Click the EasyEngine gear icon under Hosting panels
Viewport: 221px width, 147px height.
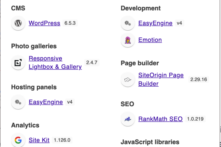(18, 102)
